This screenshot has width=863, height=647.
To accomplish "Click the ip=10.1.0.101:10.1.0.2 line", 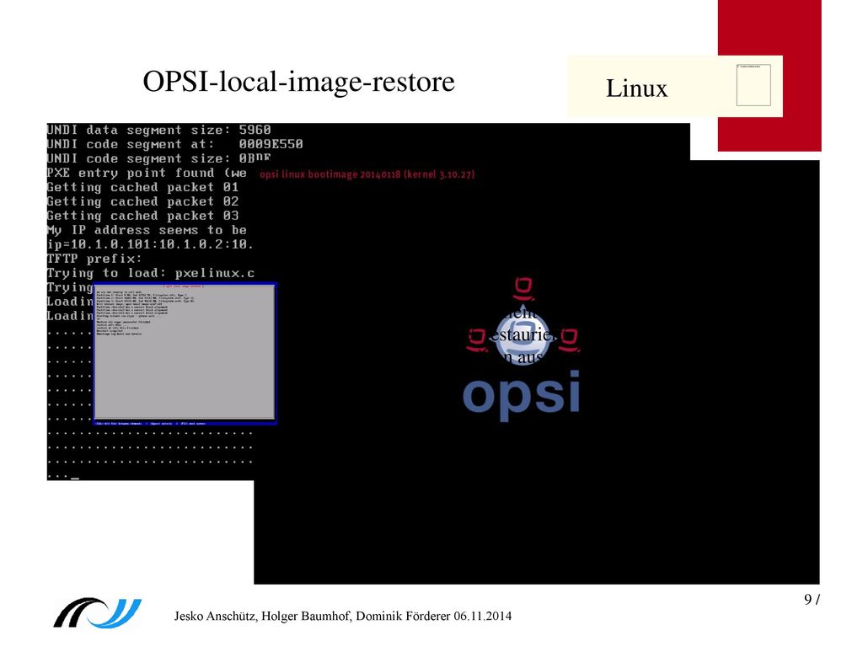I will (150, 244).
